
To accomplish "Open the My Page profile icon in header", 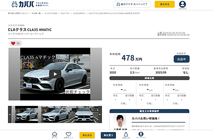I will [x=182, y=5].
